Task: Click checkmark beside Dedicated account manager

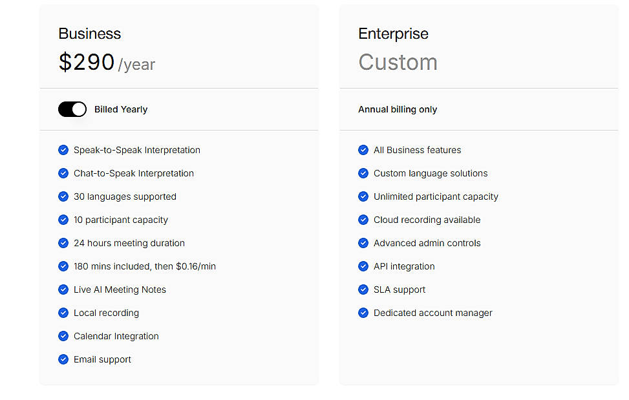Action: pyautogui.click(x=363, y=313)
